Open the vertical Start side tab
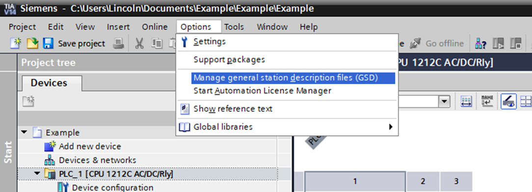This screenshot has height=192, width=532. coord(8,152)
